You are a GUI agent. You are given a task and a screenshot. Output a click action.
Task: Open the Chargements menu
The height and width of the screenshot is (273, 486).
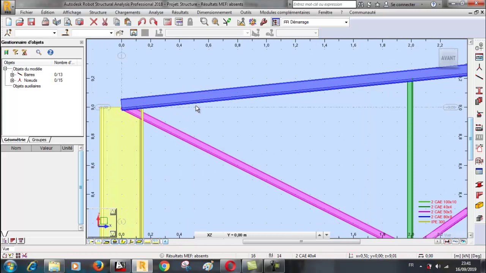128,12
